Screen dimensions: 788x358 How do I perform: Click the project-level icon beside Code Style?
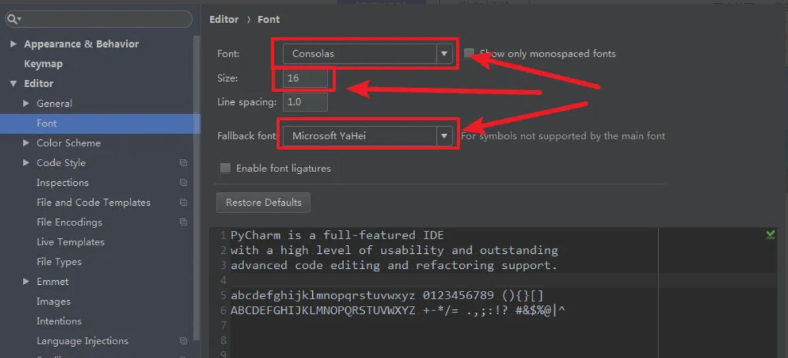click(x=183, y=163)
